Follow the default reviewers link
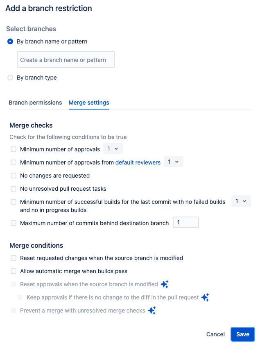260x347 pixels. tap(138, 162)
